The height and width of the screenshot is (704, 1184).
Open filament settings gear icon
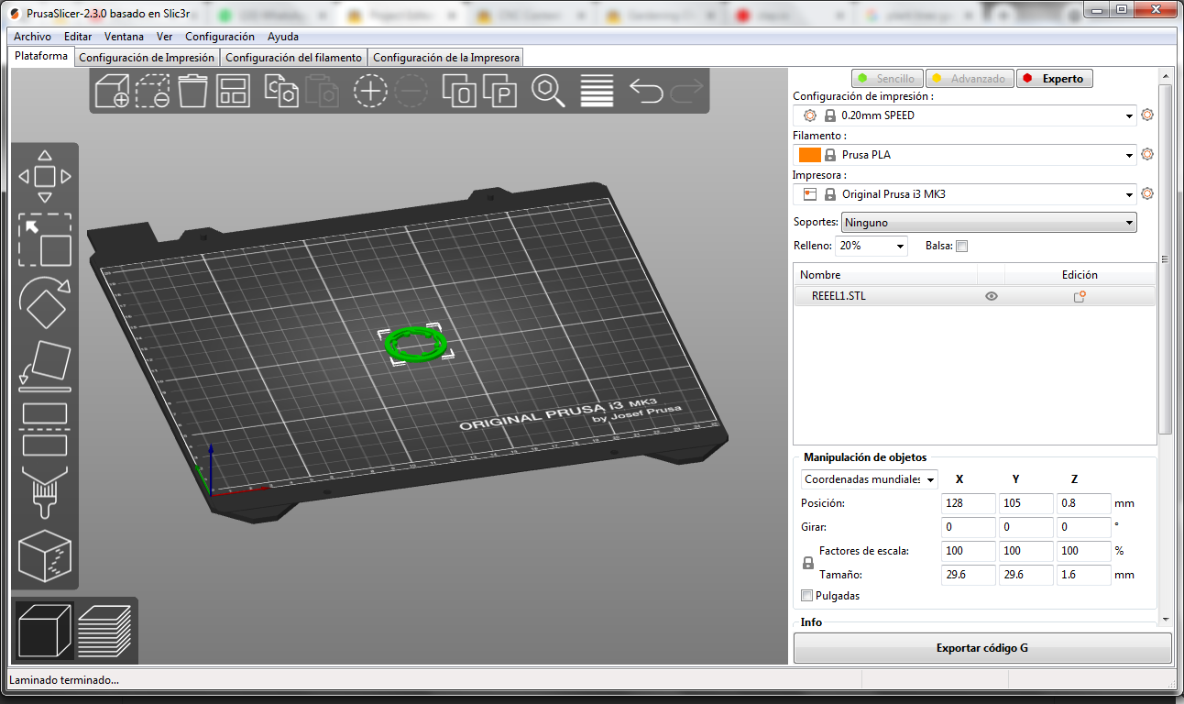pyautogui.click(x=1147, y=155)
